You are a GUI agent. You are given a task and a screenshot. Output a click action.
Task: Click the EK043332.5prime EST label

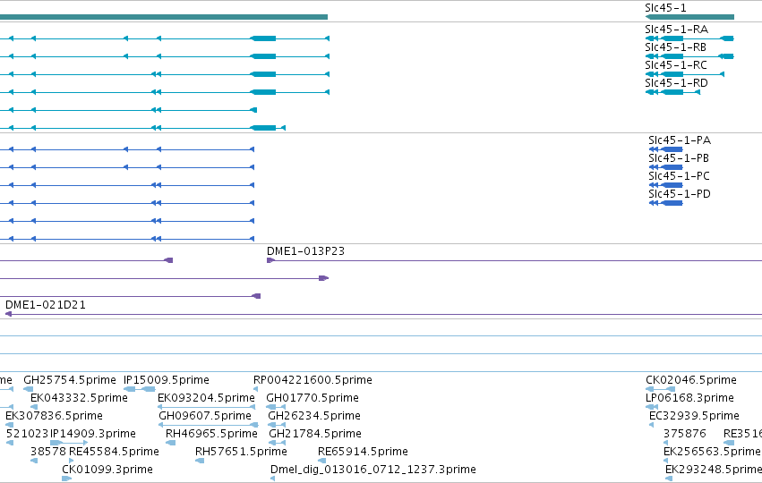point(79,398)
